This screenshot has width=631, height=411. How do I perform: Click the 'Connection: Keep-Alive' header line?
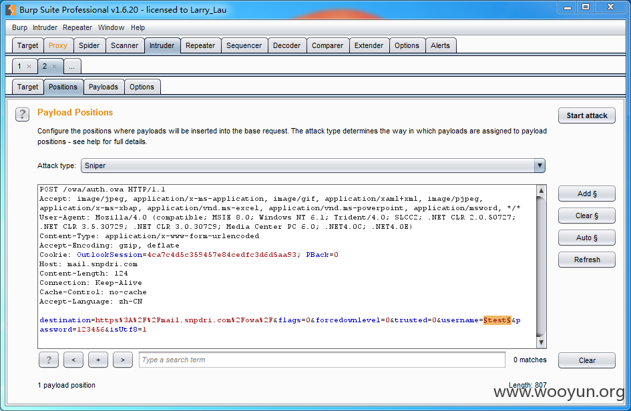pyautogui.click(x=91, y=283)
